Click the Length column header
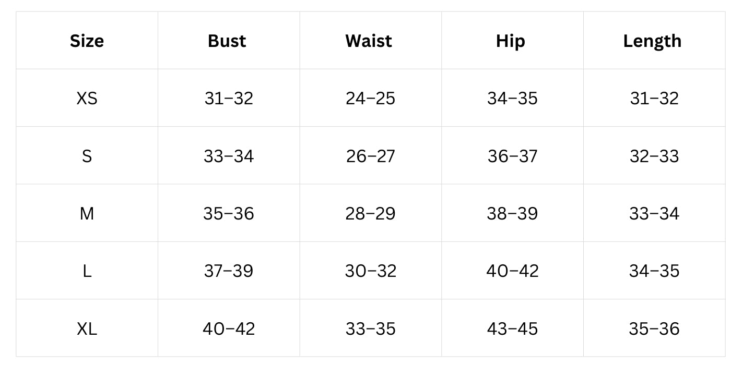Image resolution: width=731 pixels, height=365 pixels. 652,41
